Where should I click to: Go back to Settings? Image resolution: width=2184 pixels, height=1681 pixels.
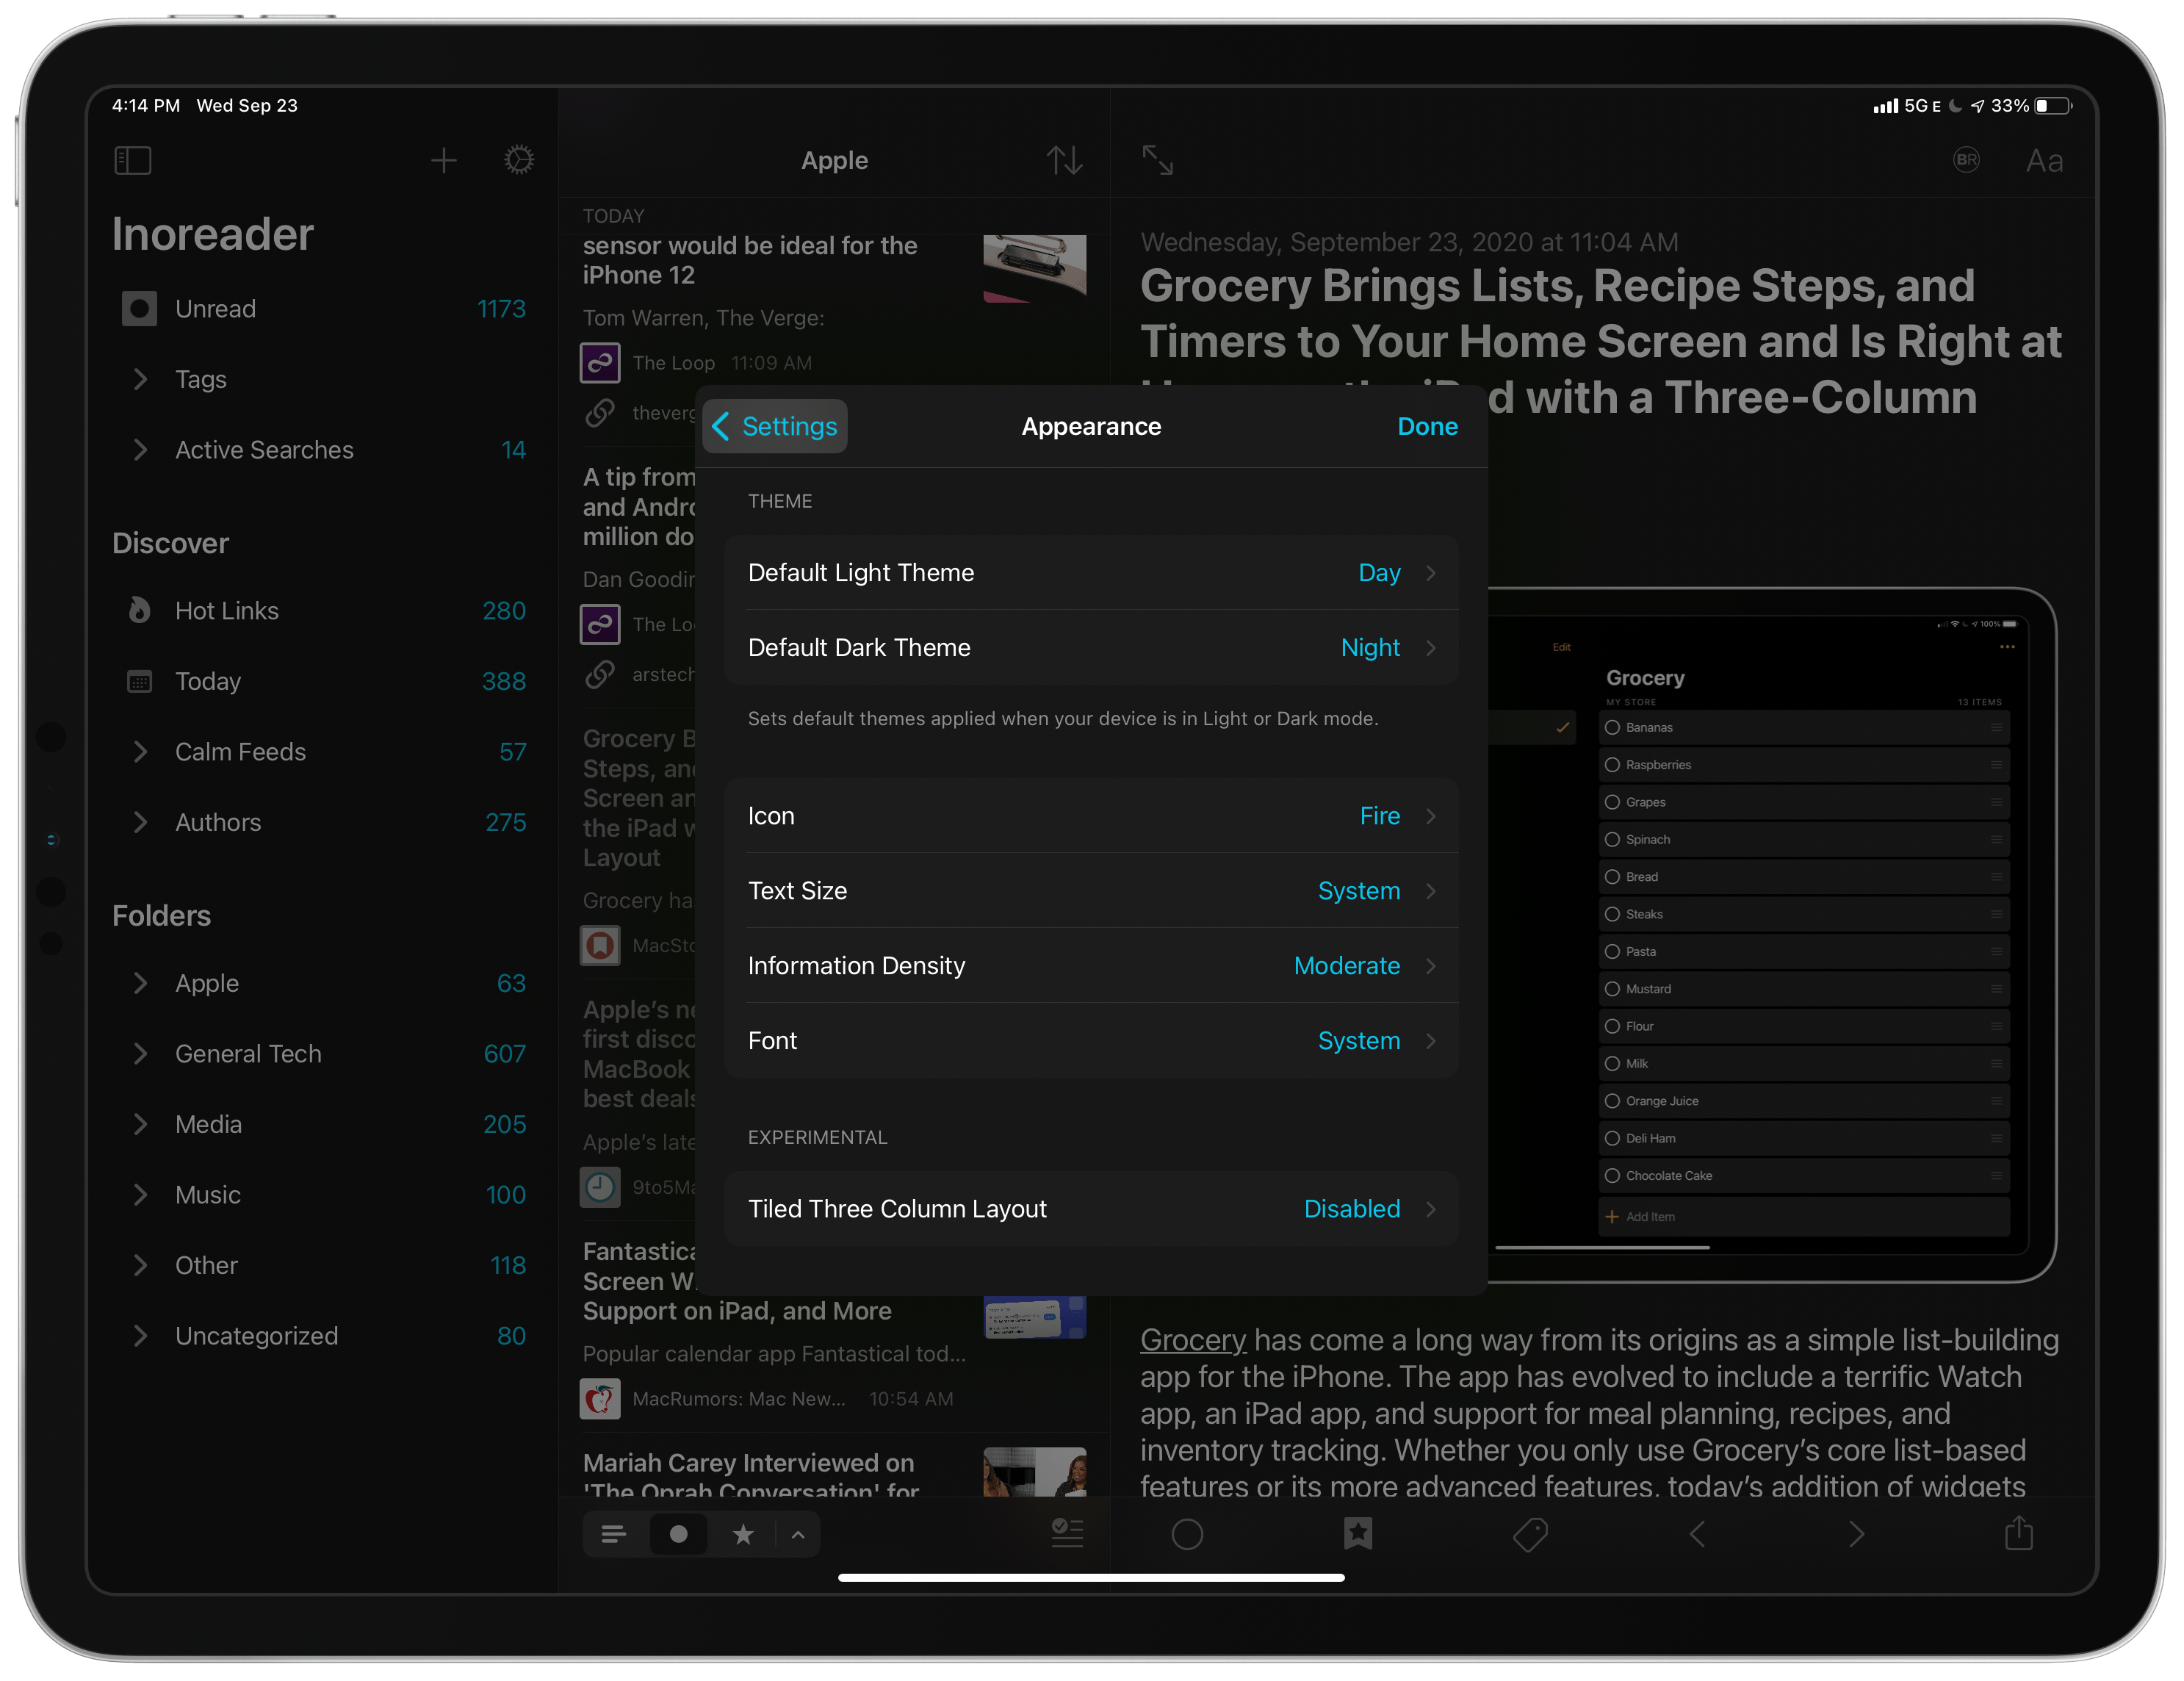click(775, 426)
